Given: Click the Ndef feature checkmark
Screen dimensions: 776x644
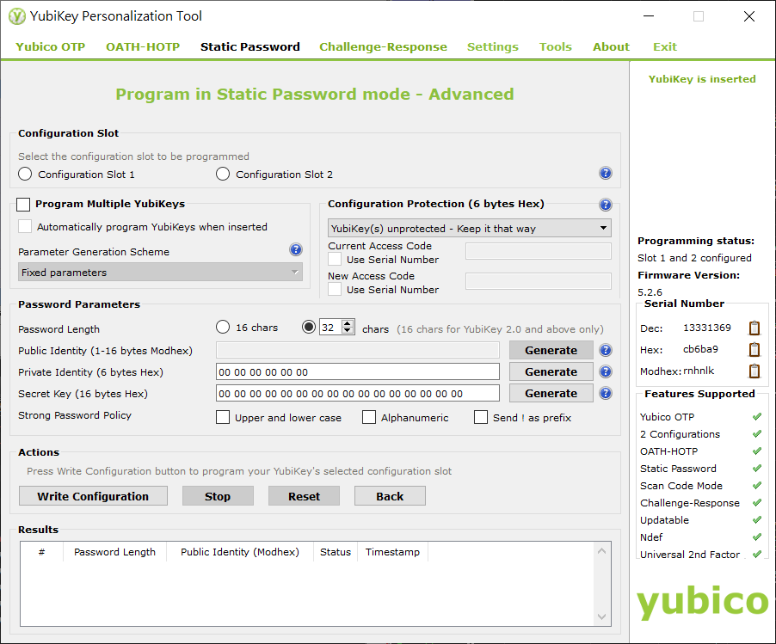Looking at the screenshot, I should [x=757, y=537].
